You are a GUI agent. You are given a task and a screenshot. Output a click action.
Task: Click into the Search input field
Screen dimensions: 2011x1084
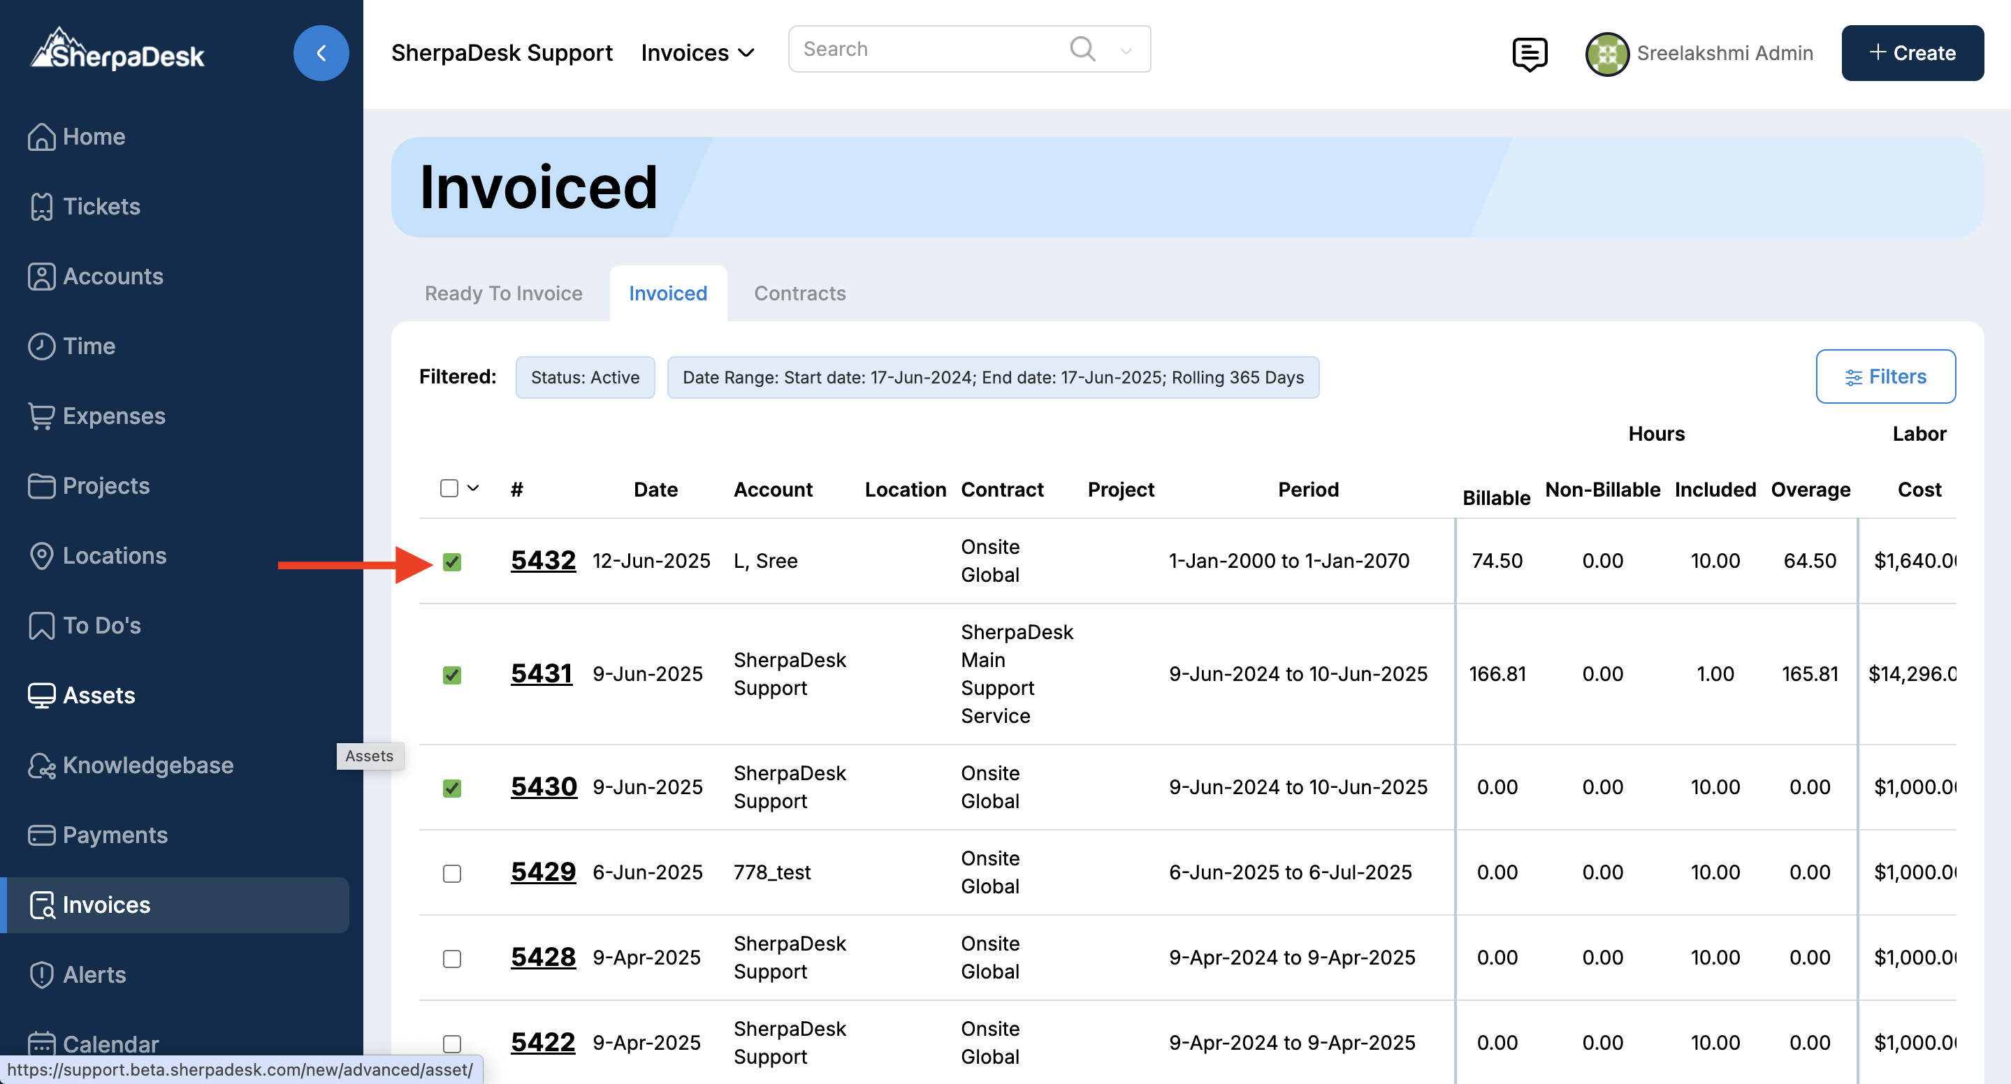929,49
